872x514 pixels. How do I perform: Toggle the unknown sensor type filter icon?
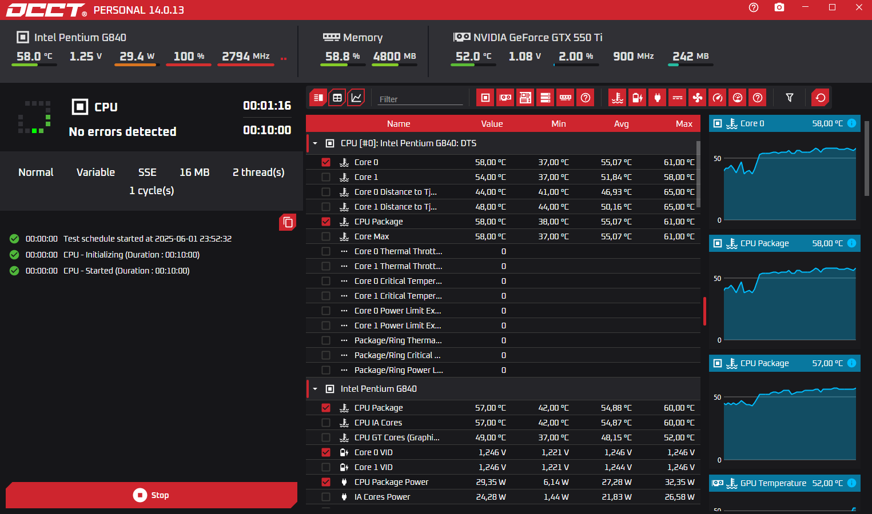(758, 98)
